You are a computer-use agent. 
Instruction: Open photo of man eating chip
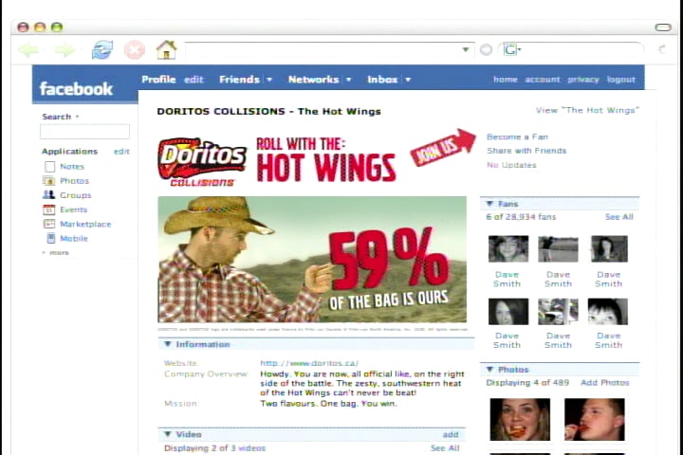[594, 419]
